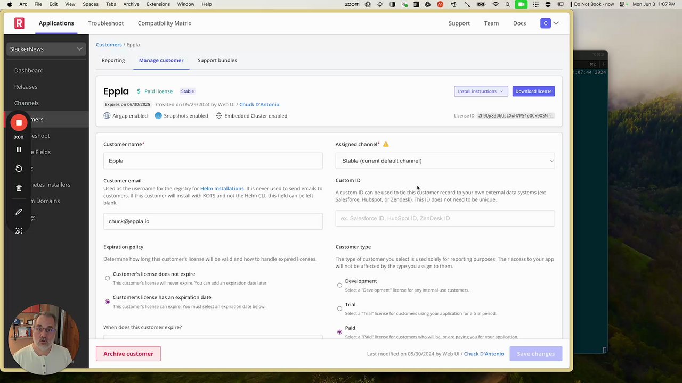Image resolution: width=682 pixels, height=383 pixels.
Task: Select license does not expire option
Action: [108, 278]
